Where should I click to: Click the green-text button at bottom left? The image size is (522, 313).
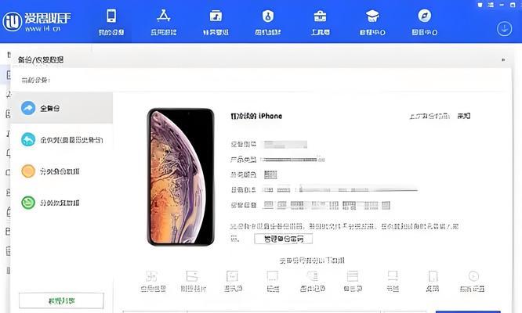click(62, 300)
